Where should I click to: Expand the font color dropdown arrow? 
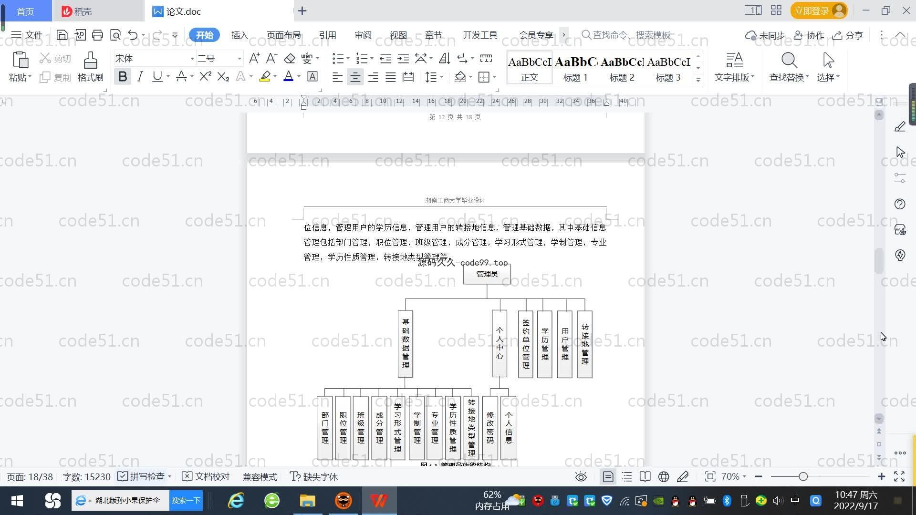299,77
